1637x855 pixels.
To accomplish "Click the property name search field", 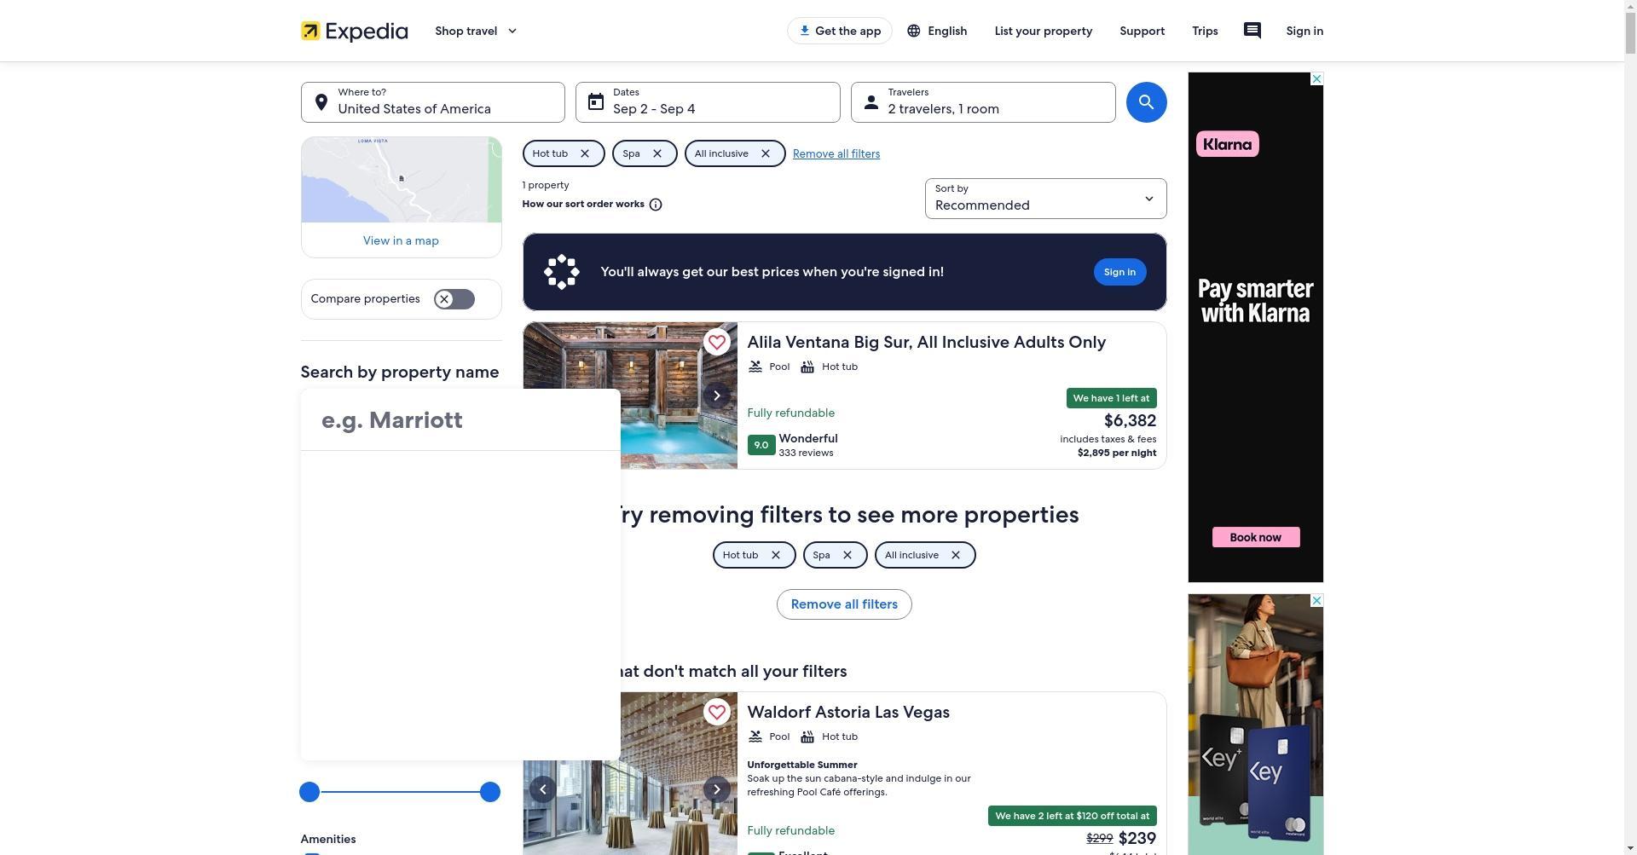I will [460, 419].
